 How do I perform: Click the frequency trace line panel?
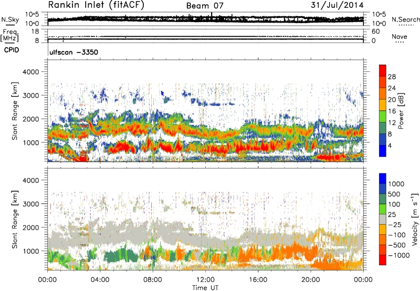[x=205, y=36]
